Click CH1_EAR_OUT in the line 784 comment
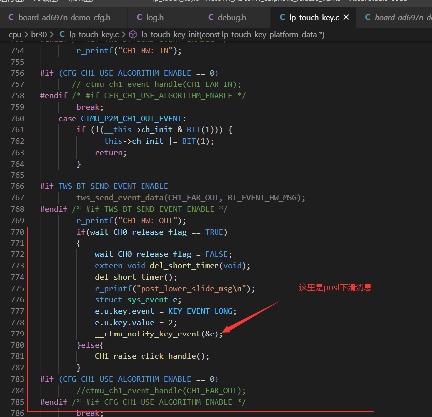Viewport: 432px width, 417px height. point(212,391)
